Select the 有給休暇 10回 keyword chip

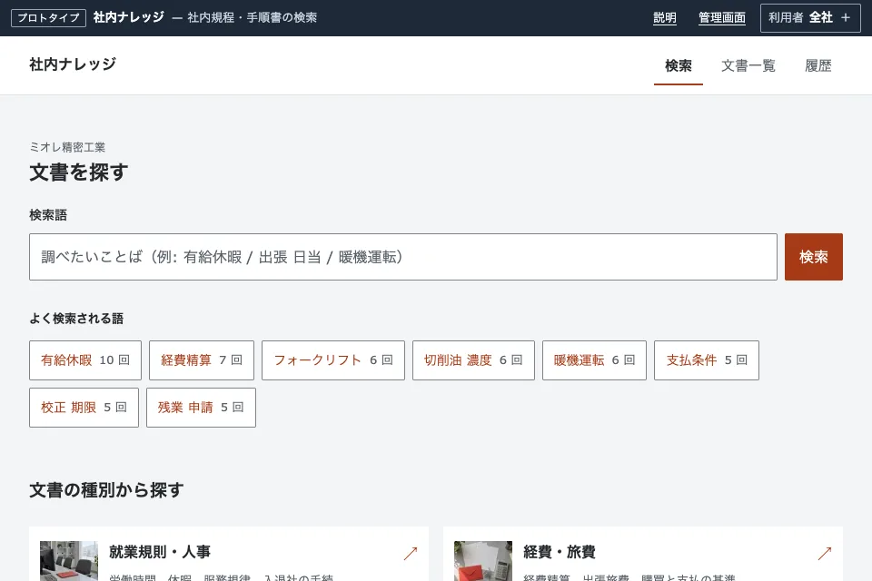click(x=85, y=360)
